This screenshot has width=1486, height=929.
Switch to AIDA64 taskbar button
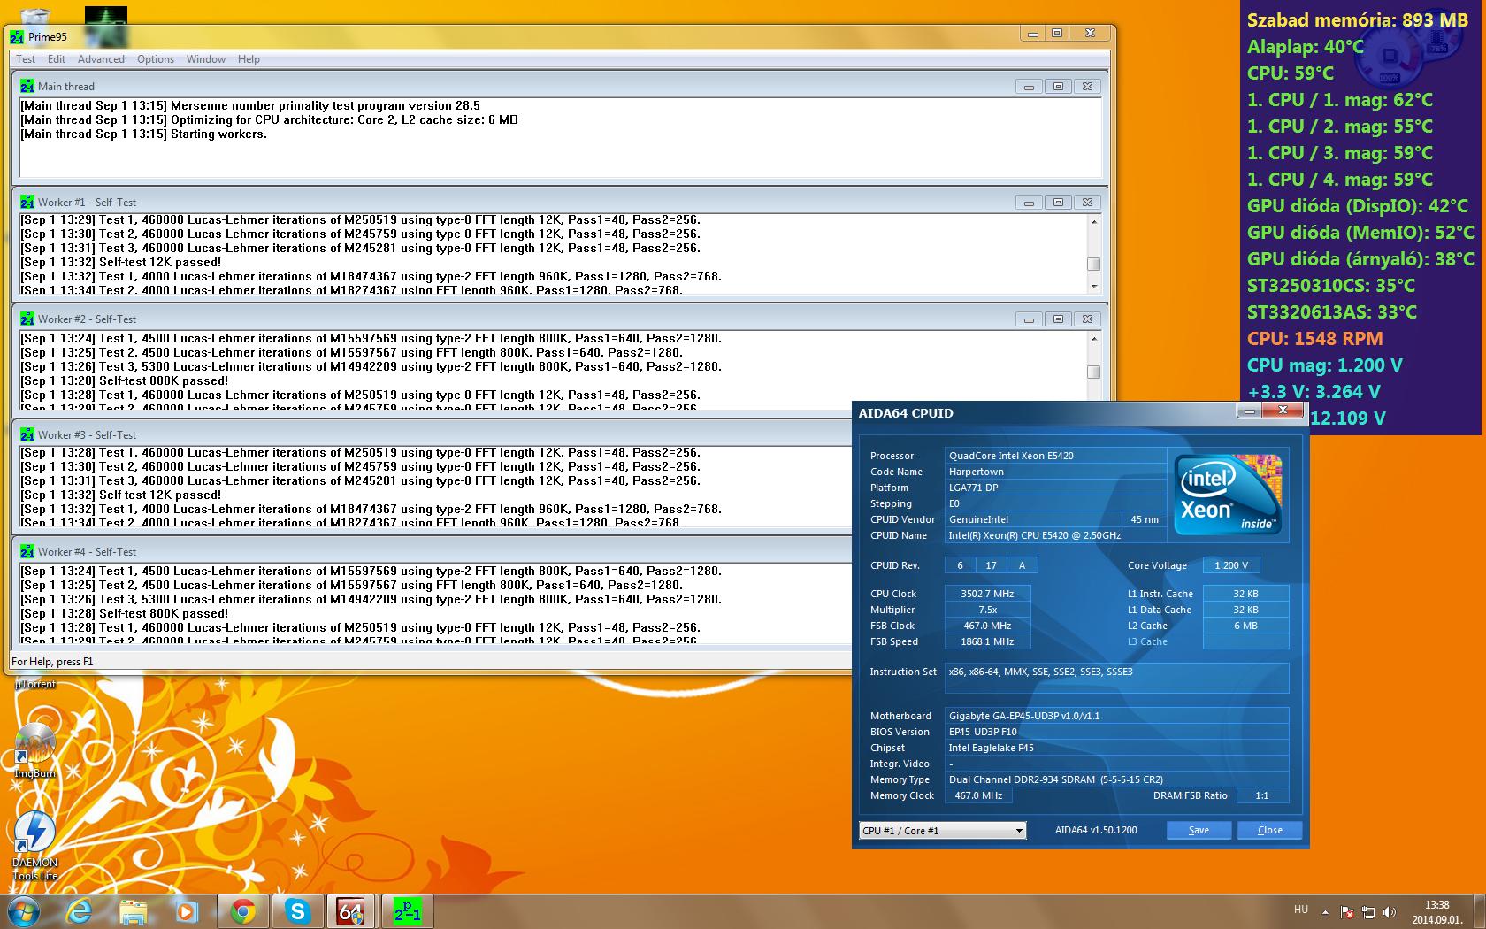pyautogui.click(x=353, y=911)
